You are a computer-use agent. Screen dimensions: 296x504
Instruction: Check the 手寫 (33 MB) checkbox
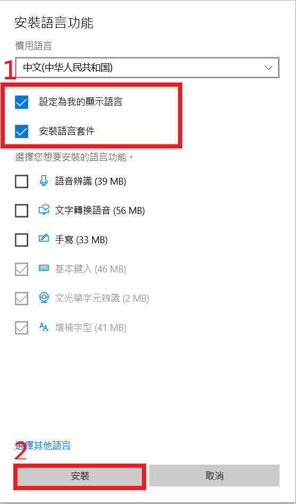click(21, 240)
